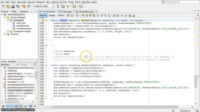Select the Source view button
200x112 pixels.
(x=43, y=15)
